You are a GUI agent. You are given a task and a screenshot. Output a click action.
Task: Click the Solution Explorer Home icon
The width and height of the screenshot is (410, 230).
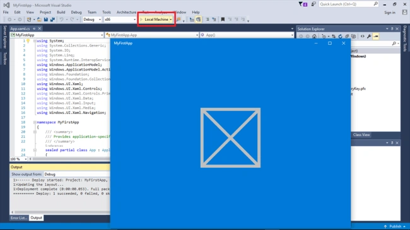coord(314,37)
